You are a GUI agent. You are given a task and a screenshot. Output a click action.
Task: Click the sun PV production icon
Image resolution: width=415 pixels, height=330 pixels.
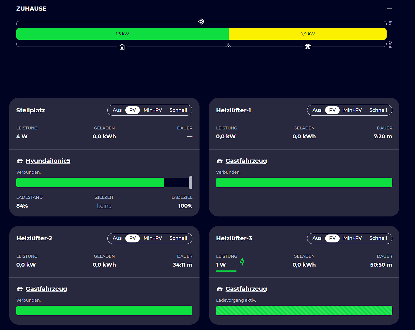(x=201, y=22)
